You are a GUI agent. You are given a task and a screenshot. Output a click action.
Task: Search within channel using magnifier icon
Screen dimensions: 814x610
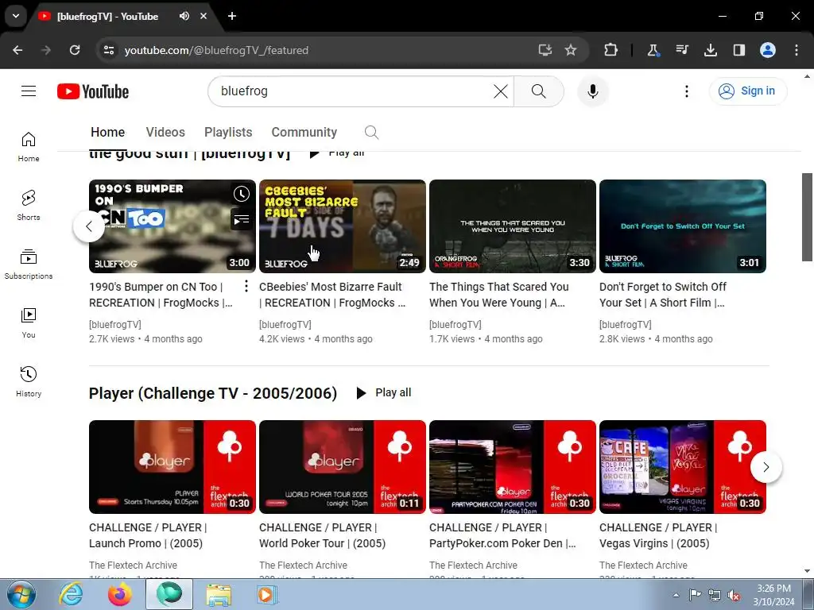coord(371,133)
